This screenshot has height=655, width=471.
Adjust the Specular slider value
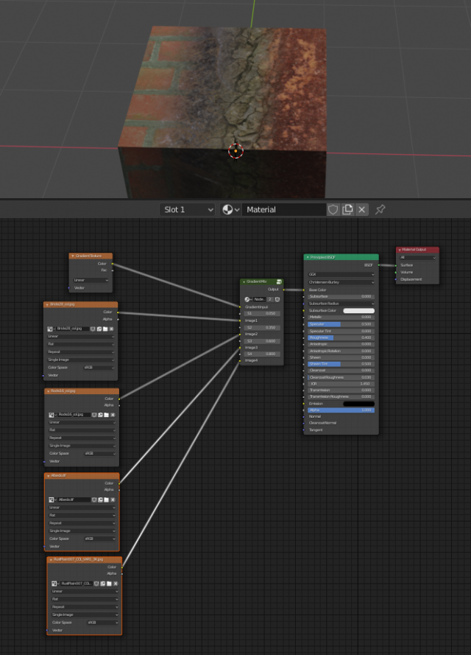tap(341, 324)
